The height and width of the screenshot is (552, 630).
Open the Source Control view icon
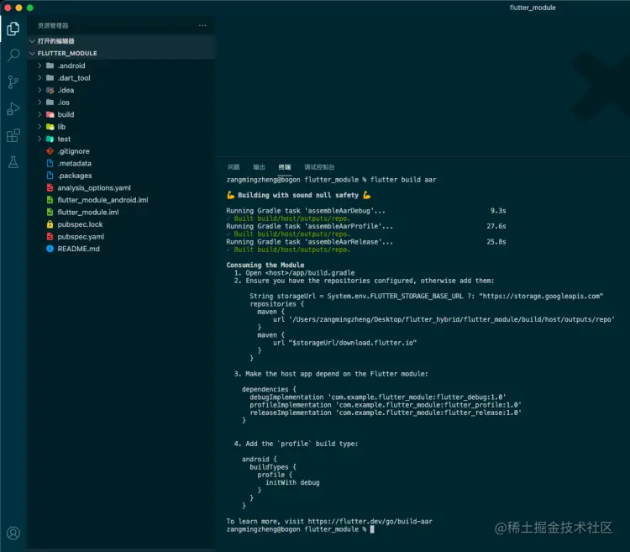tap(13, 82)
